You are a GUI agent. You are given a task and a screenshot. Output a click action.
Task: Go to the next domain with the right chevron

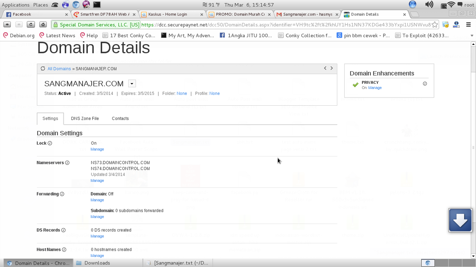coord(332,68)
